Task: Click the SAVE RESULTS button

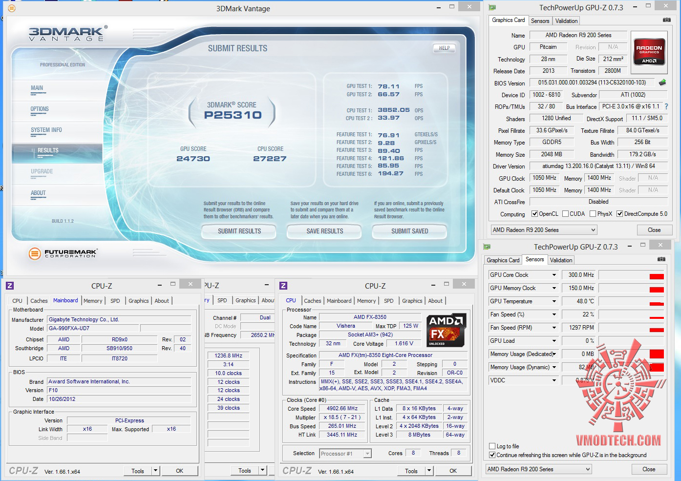Action: tap(325, 231)
